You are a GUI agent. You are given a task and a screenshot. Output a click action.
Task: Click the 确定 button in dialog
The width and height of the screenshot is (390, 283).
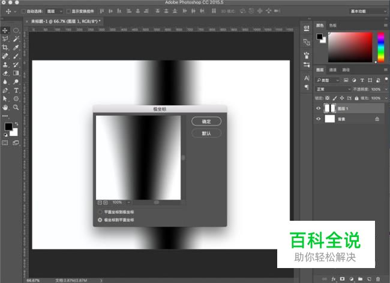pos(206,121)
